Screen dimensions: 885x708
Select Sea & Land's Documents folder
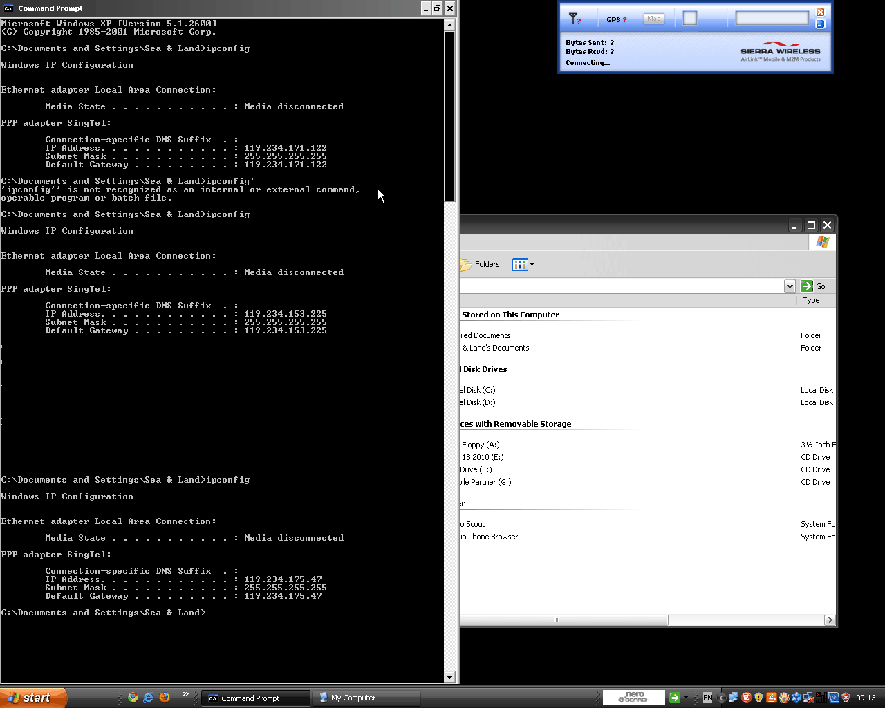pos(495,348)
